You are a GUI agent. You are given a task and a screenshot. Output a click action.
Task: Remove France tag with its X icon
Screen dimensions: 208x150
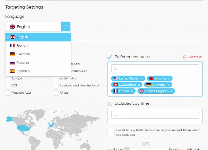[132, 91]
